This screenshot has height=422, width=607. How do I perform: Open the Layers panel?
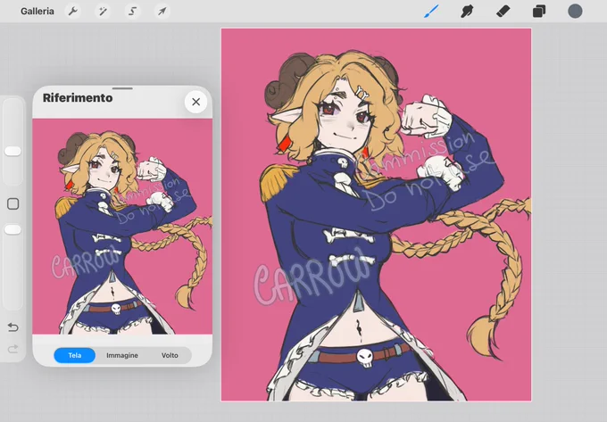[x=539, y=12]
